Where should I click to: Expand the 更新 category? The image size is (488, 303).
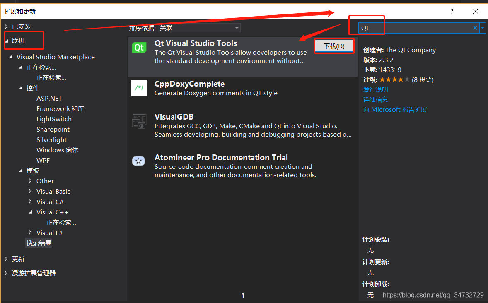(6, 259)
